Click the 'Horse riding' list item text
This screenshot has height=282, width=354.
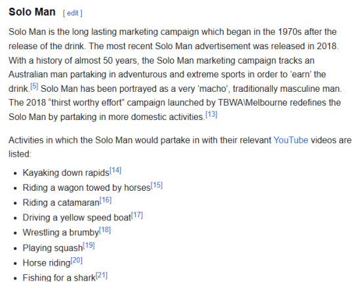(x=47, y=263)
